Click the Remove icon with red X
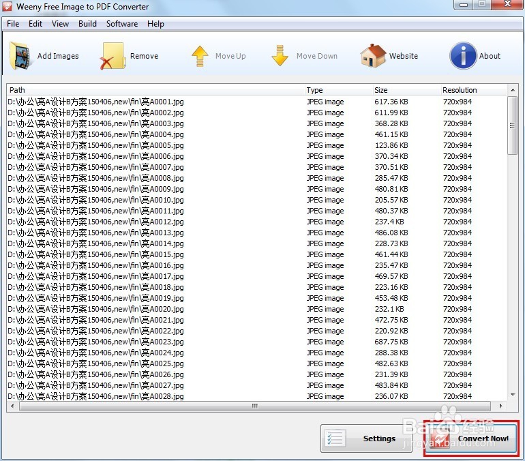 [112, 56]
